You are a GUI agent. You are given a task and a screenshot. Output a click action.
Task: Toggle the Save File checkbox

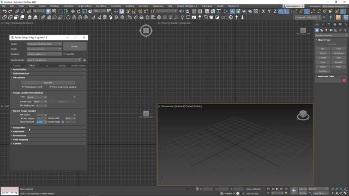click(x=64, y=54)
